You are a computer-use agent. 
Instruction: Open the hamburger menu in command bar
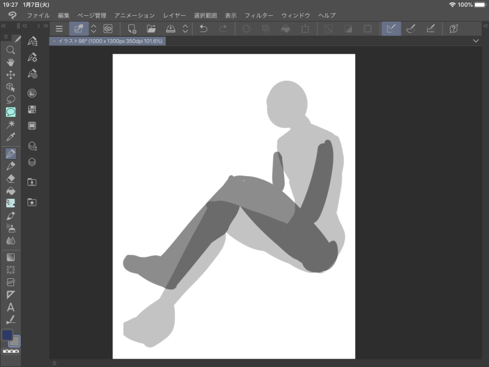[59, 29]
